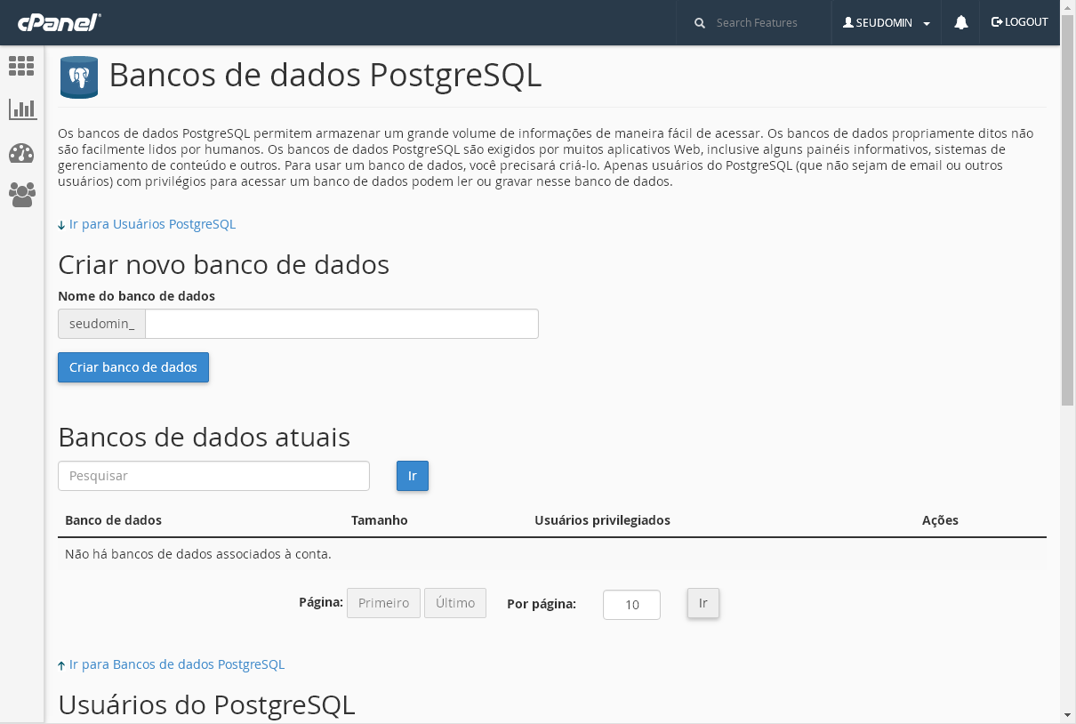Screen dimensions: 1076x724
Task: Click the Ações column header
Action: pyautogui.click(x=940, y=520)
